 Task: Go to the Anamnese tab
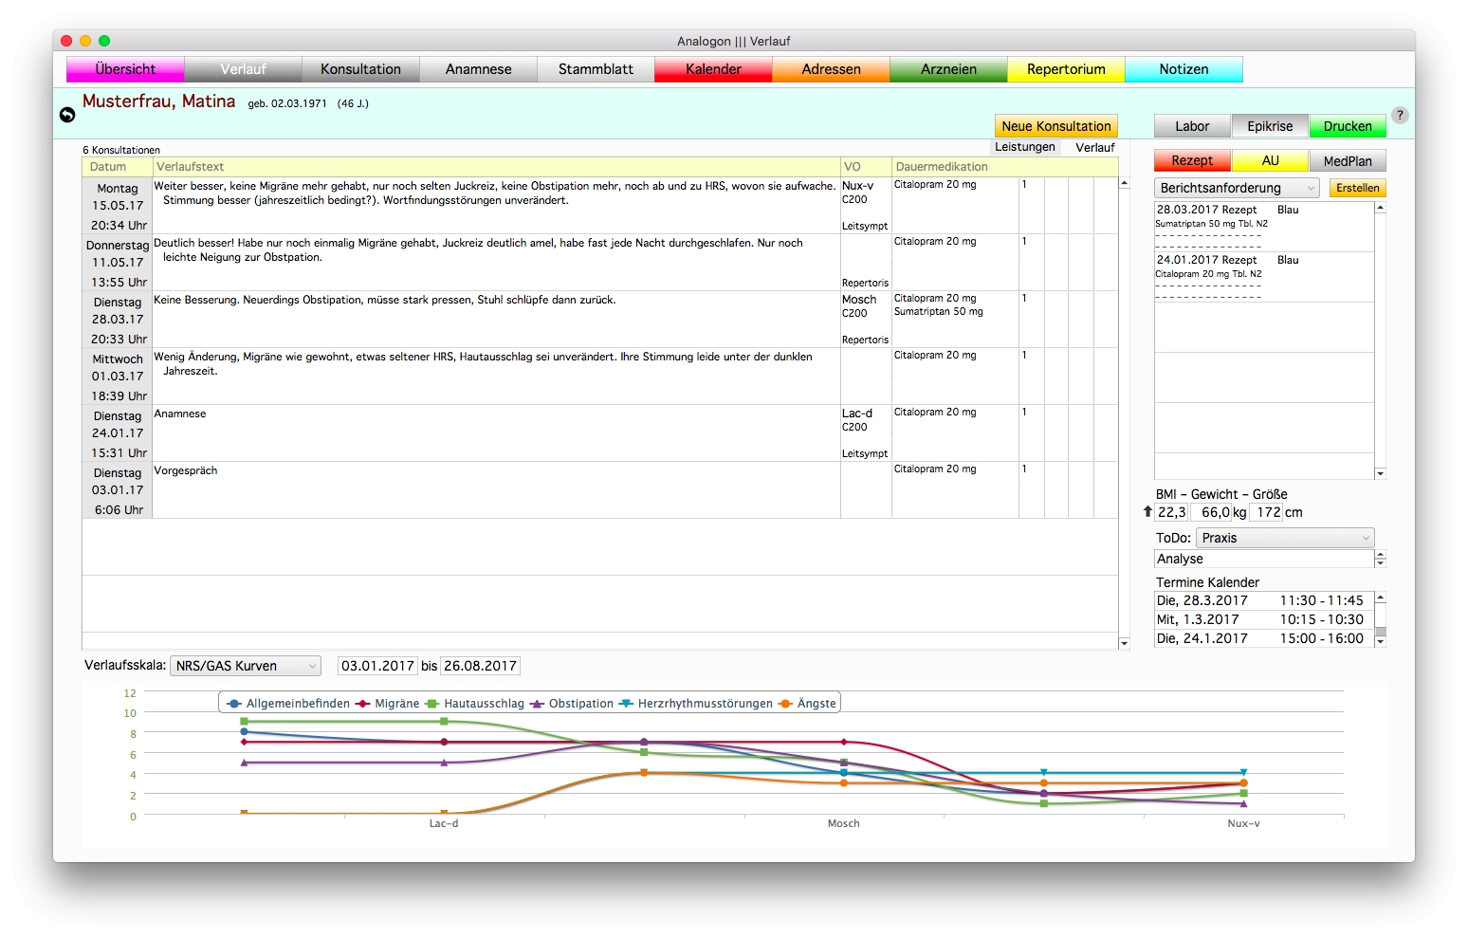[478, 69]
